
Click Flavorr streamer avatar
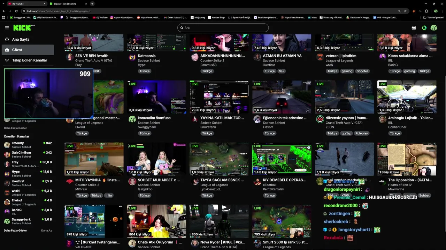(x=257, y=119)
